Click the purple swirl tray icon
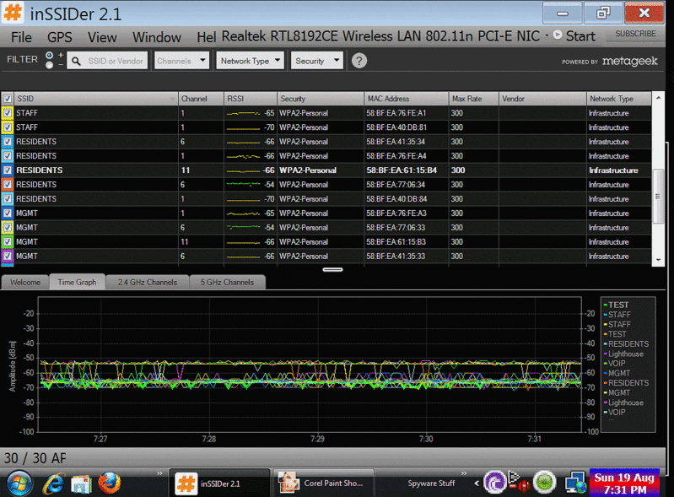This screenshot has width=674, height=497. (x=494, y=482)
